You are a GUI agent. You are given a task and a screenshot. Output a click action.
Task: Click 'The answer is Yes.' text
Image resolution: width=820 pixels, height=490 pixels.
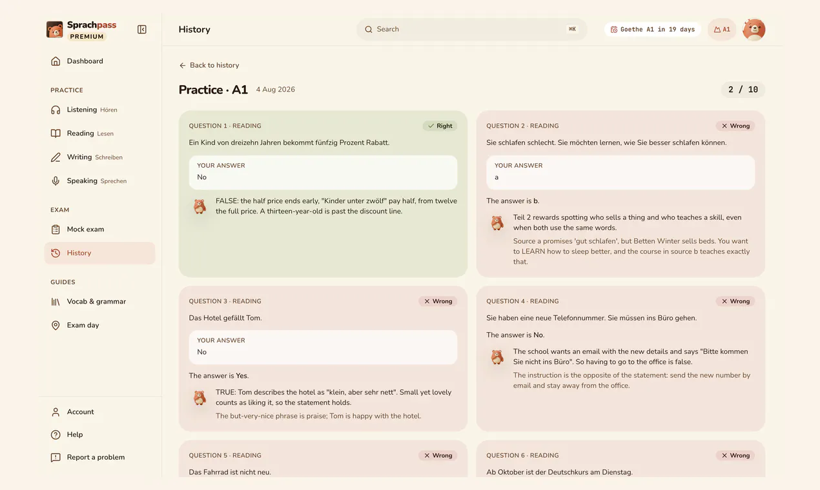tap(219, 376)
